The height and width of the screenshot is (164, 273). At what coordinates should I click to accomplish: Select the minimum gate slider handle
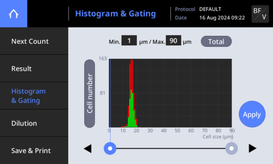tap(110, 149)
